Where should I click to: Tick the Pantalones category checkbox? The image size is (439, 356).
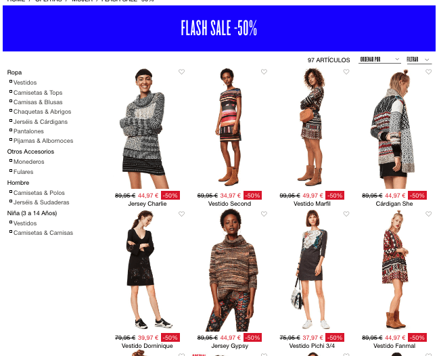coord(11,130)
